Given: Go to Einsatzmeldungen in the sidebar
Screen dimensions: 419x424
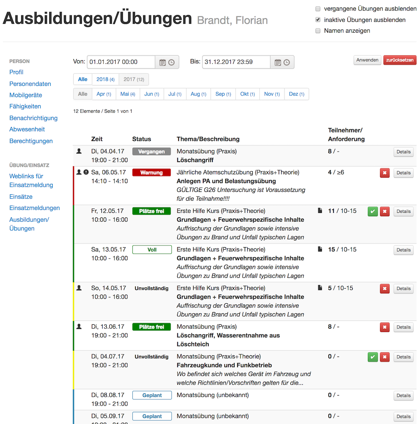Looking at the screenshot, I should pos(34,208).
